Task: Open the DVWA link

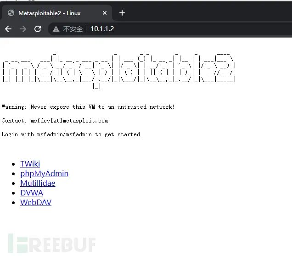Action: [x=32, y=193]
